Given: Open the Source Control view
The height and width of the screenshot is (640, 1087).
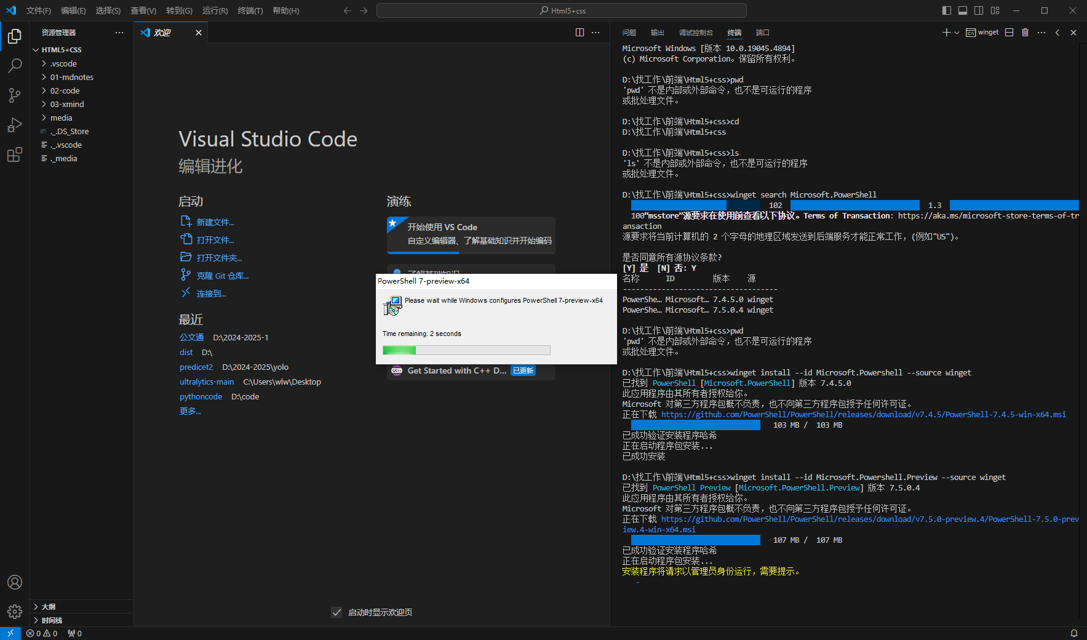Looking at the screenshot, I should (15, 95).
